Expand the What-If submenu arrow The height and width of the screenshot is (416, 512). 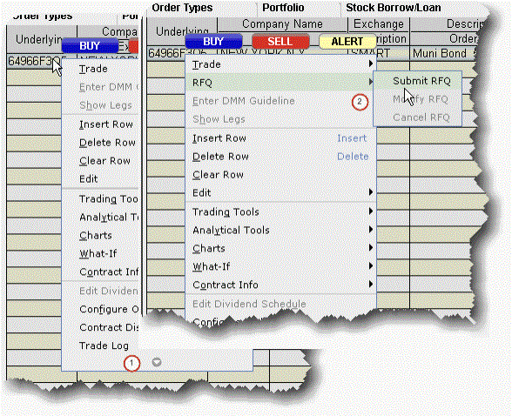pos(371,266)
